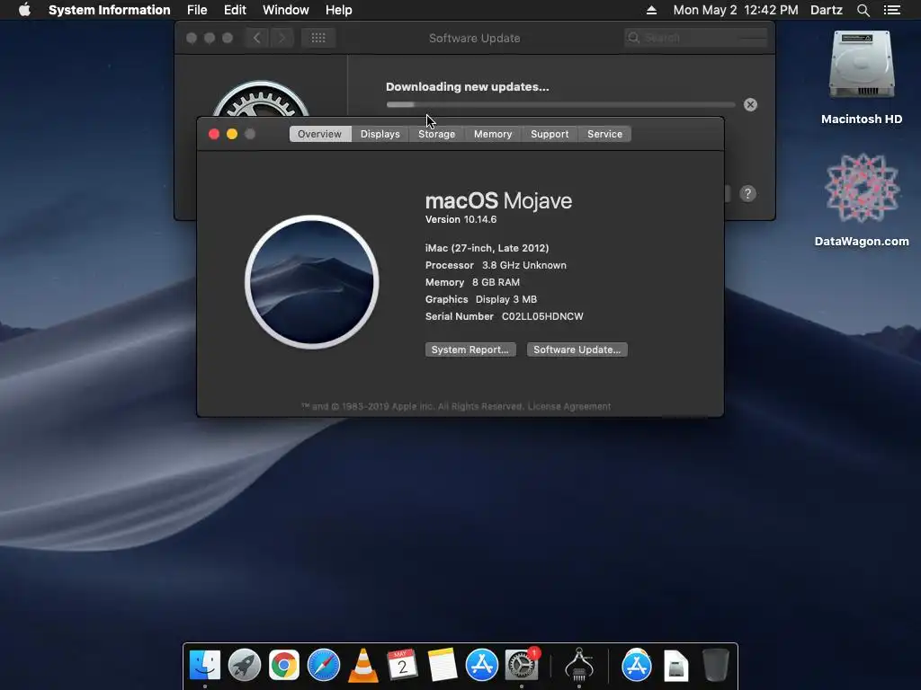Image resolution: width=921 pixels, height=690 pixels.
Task: Select the Overview tab
Action: [319, 134]
